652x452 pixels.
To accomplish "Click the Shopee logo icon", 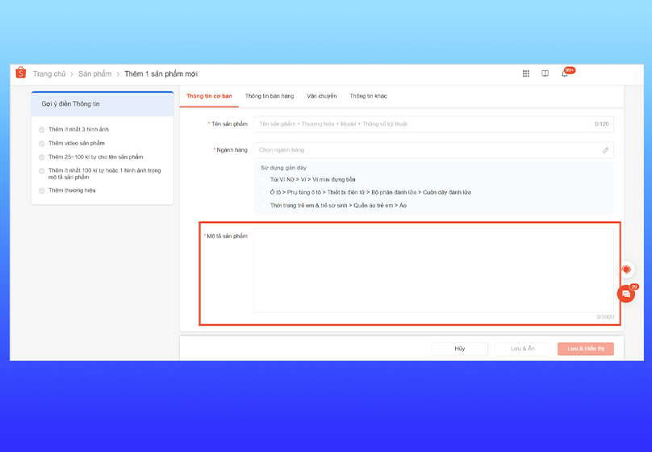I will [21, 73].
